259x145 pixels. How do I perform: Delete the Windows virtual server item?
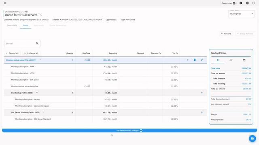pyautogui.click(x=195, y=60)
